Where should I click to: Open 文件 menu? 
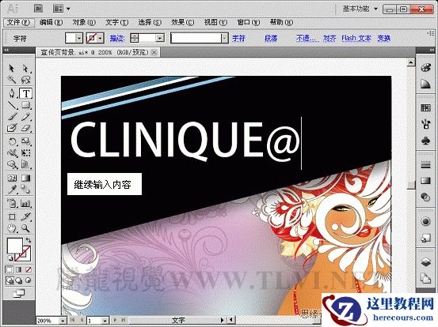click(x=18, y=22)
